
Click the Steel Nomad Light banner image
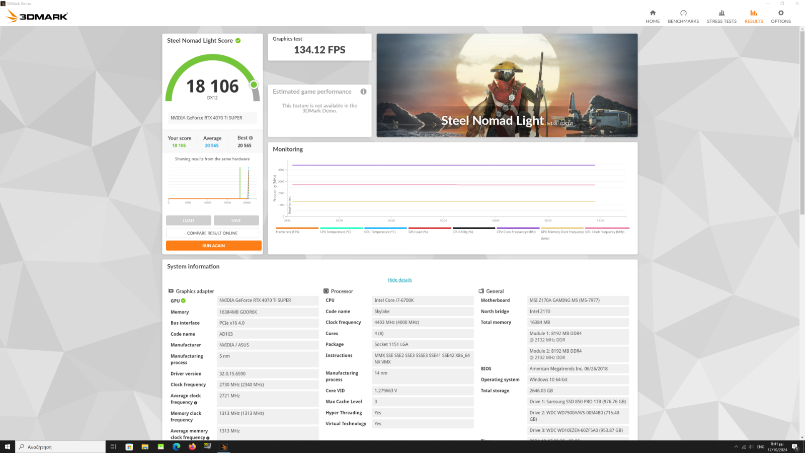click(x=507, y=85)
